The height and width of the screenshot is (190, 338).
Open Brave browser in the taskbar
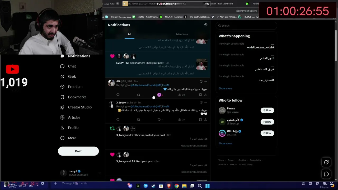tap(169, 186)
